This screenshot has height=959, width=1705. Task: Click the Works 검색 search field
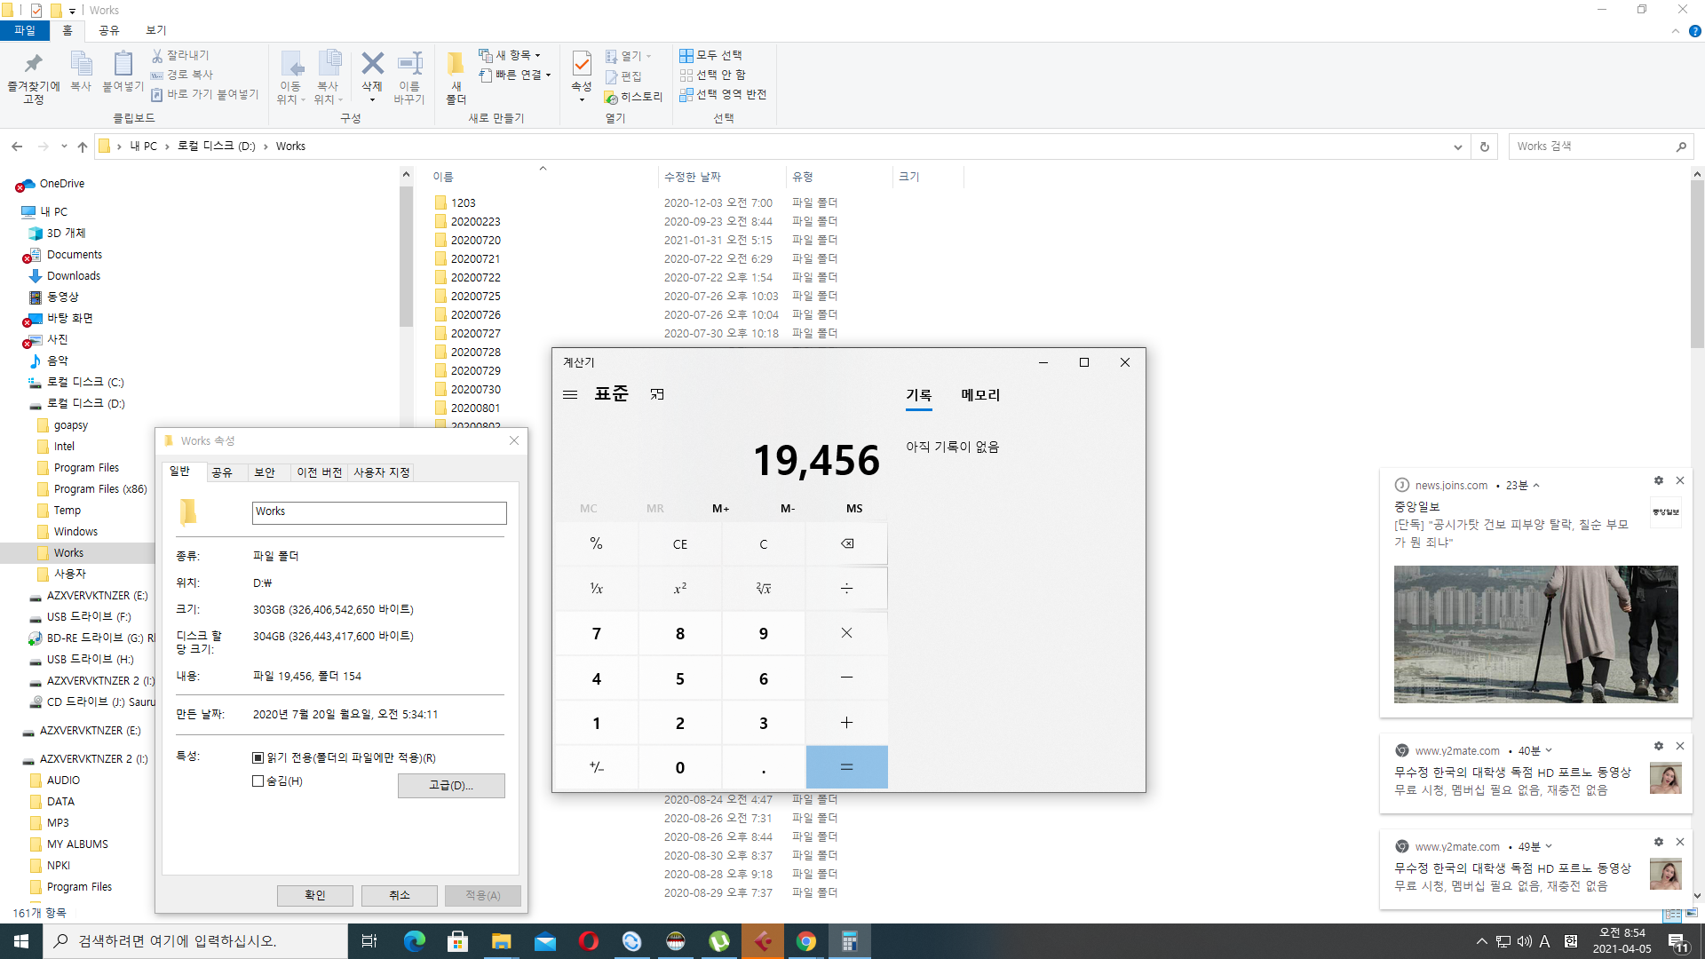(x=1590, y=147)
